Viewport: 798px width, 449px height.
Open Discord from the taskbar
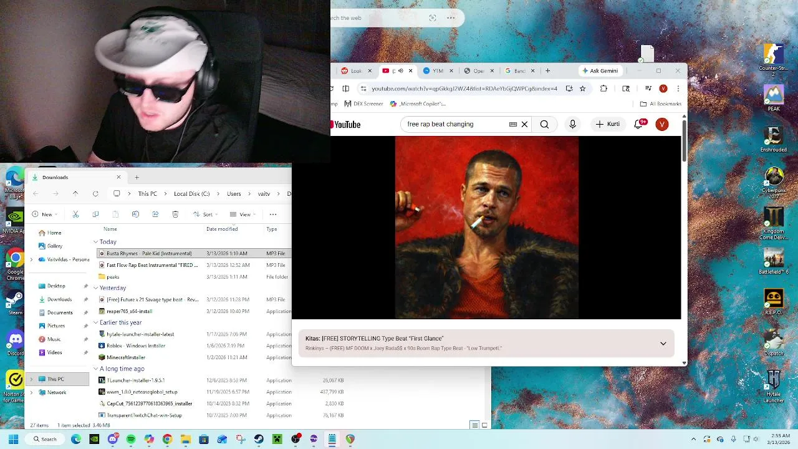pyautogui.click(x=113, y=439)
